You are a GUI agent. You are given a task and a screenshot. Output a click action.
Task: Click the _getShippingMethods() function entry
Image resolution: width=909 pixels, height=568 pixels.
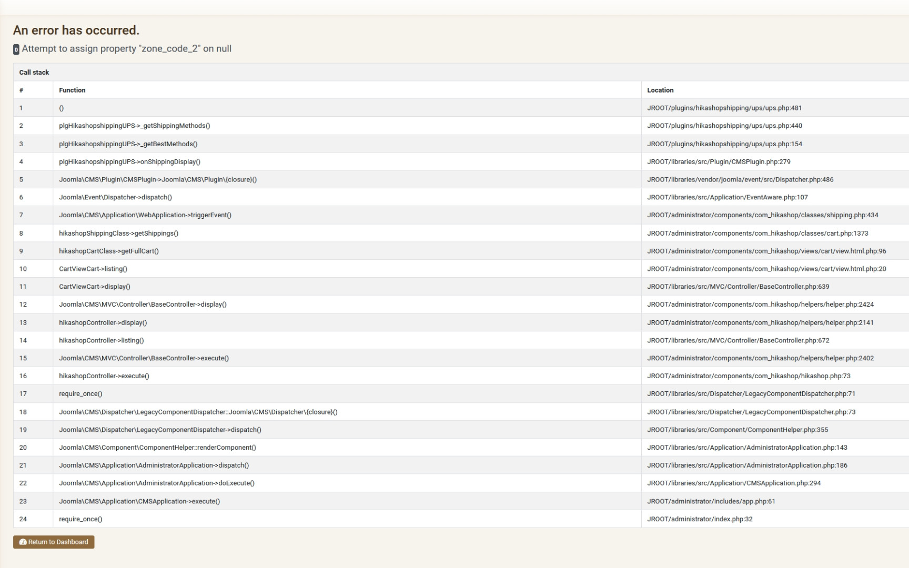pos(134,126)
